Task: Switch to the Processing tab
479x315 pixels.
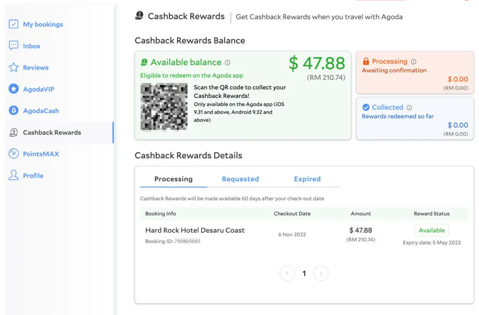Action: (x=174, y=179)
